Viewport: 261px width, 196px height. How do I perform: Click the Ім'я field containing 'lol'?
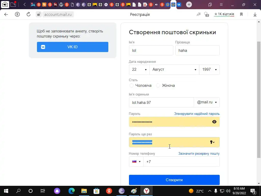point(151,50)
